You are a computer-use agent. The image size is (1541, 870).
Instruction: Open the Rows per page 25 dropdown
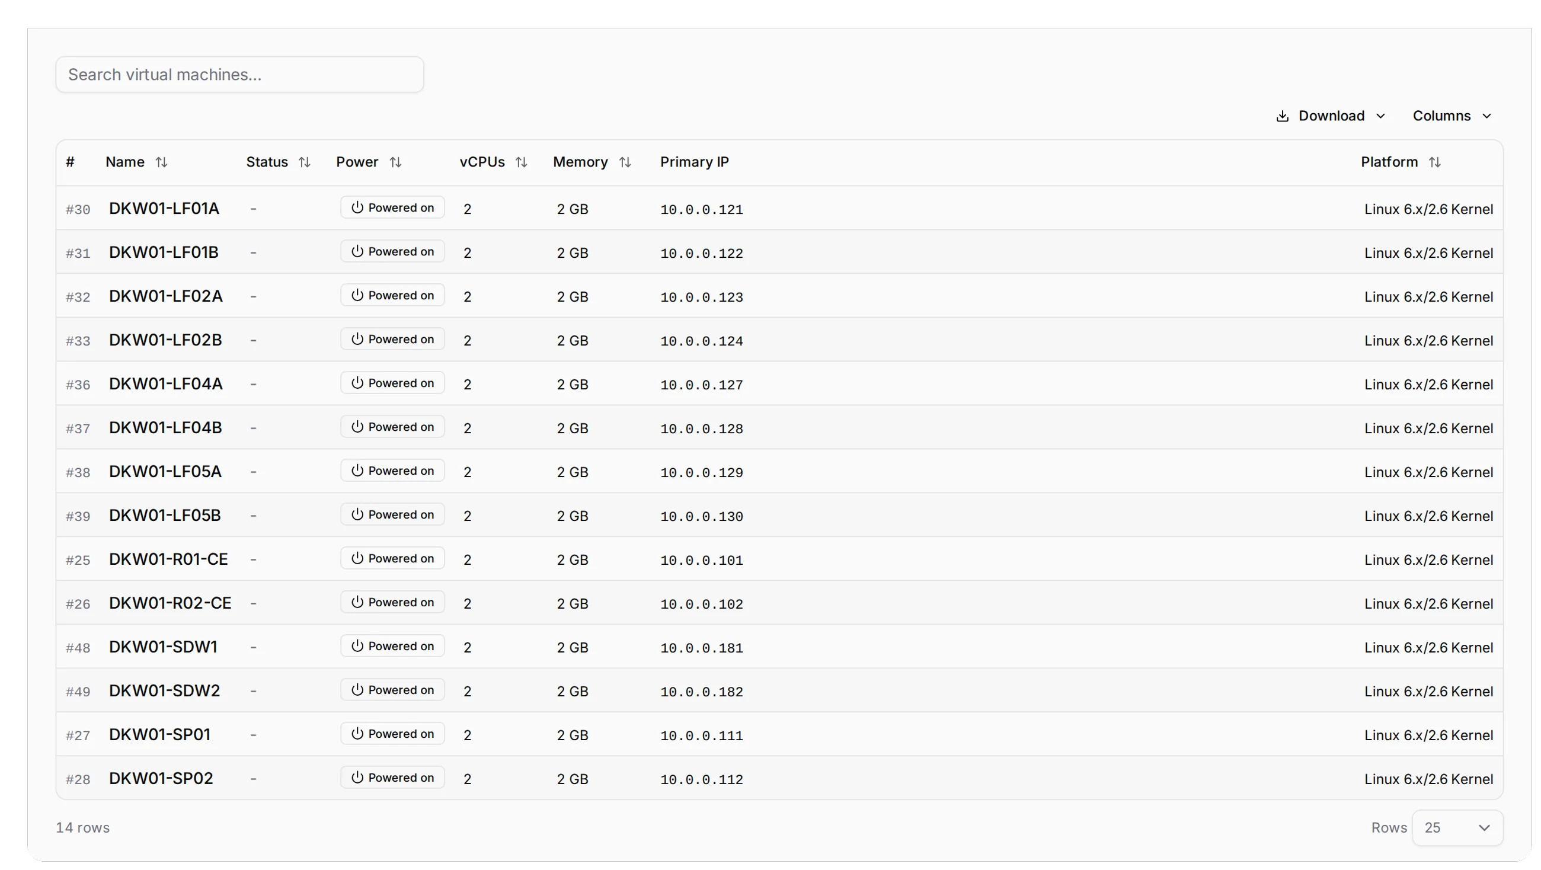point(1457,827)
